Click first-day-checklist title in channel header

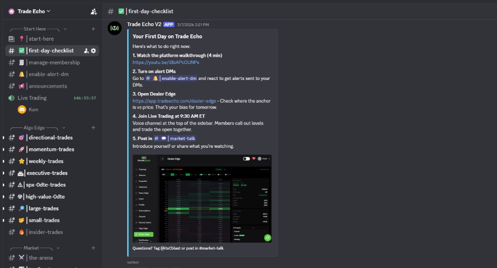[151, 12]
